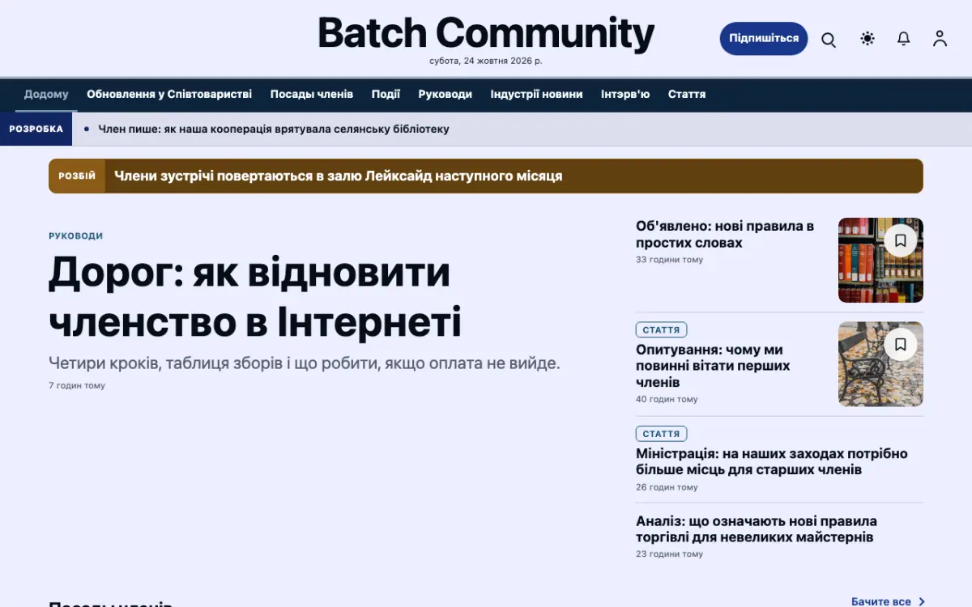Viewport: 972px width, 607px height.
Task: Open bench thumbnail image
Action: point(880,363)
